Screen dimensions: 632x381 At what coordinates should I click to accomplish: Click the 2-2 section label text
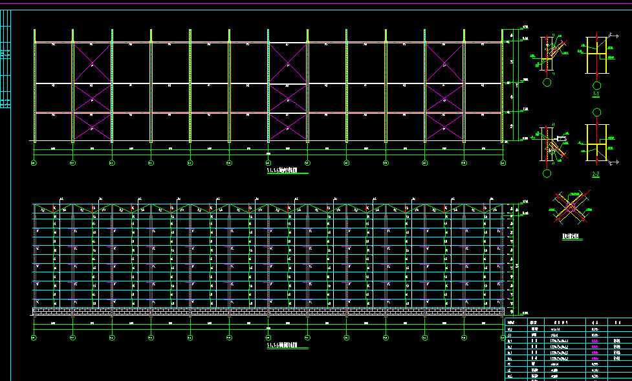click(x=596, y=175)
